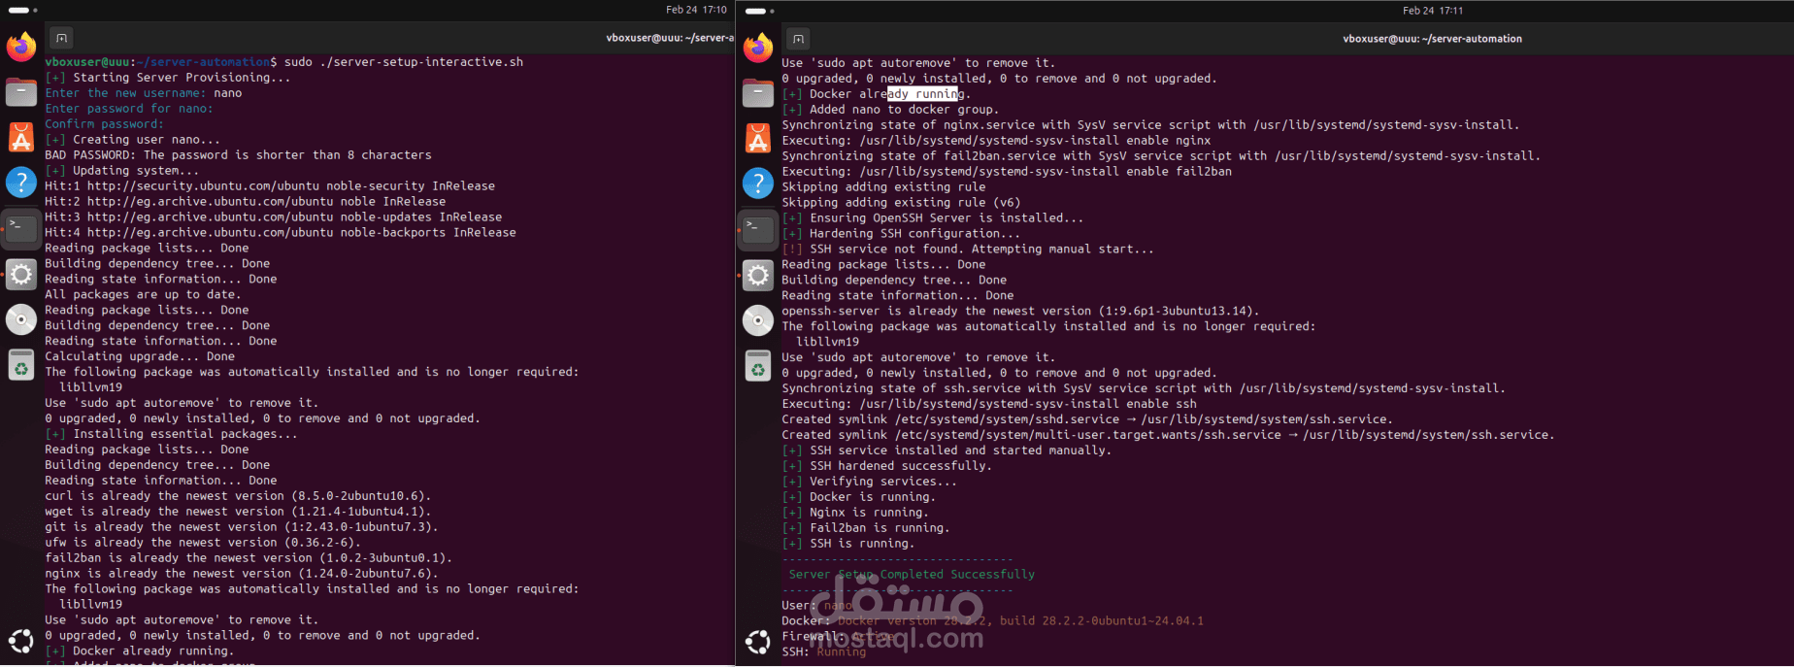The image size is (1794, 667).
Task: Open Trash in the right screen's dock
Action: [x=758, y=365]
